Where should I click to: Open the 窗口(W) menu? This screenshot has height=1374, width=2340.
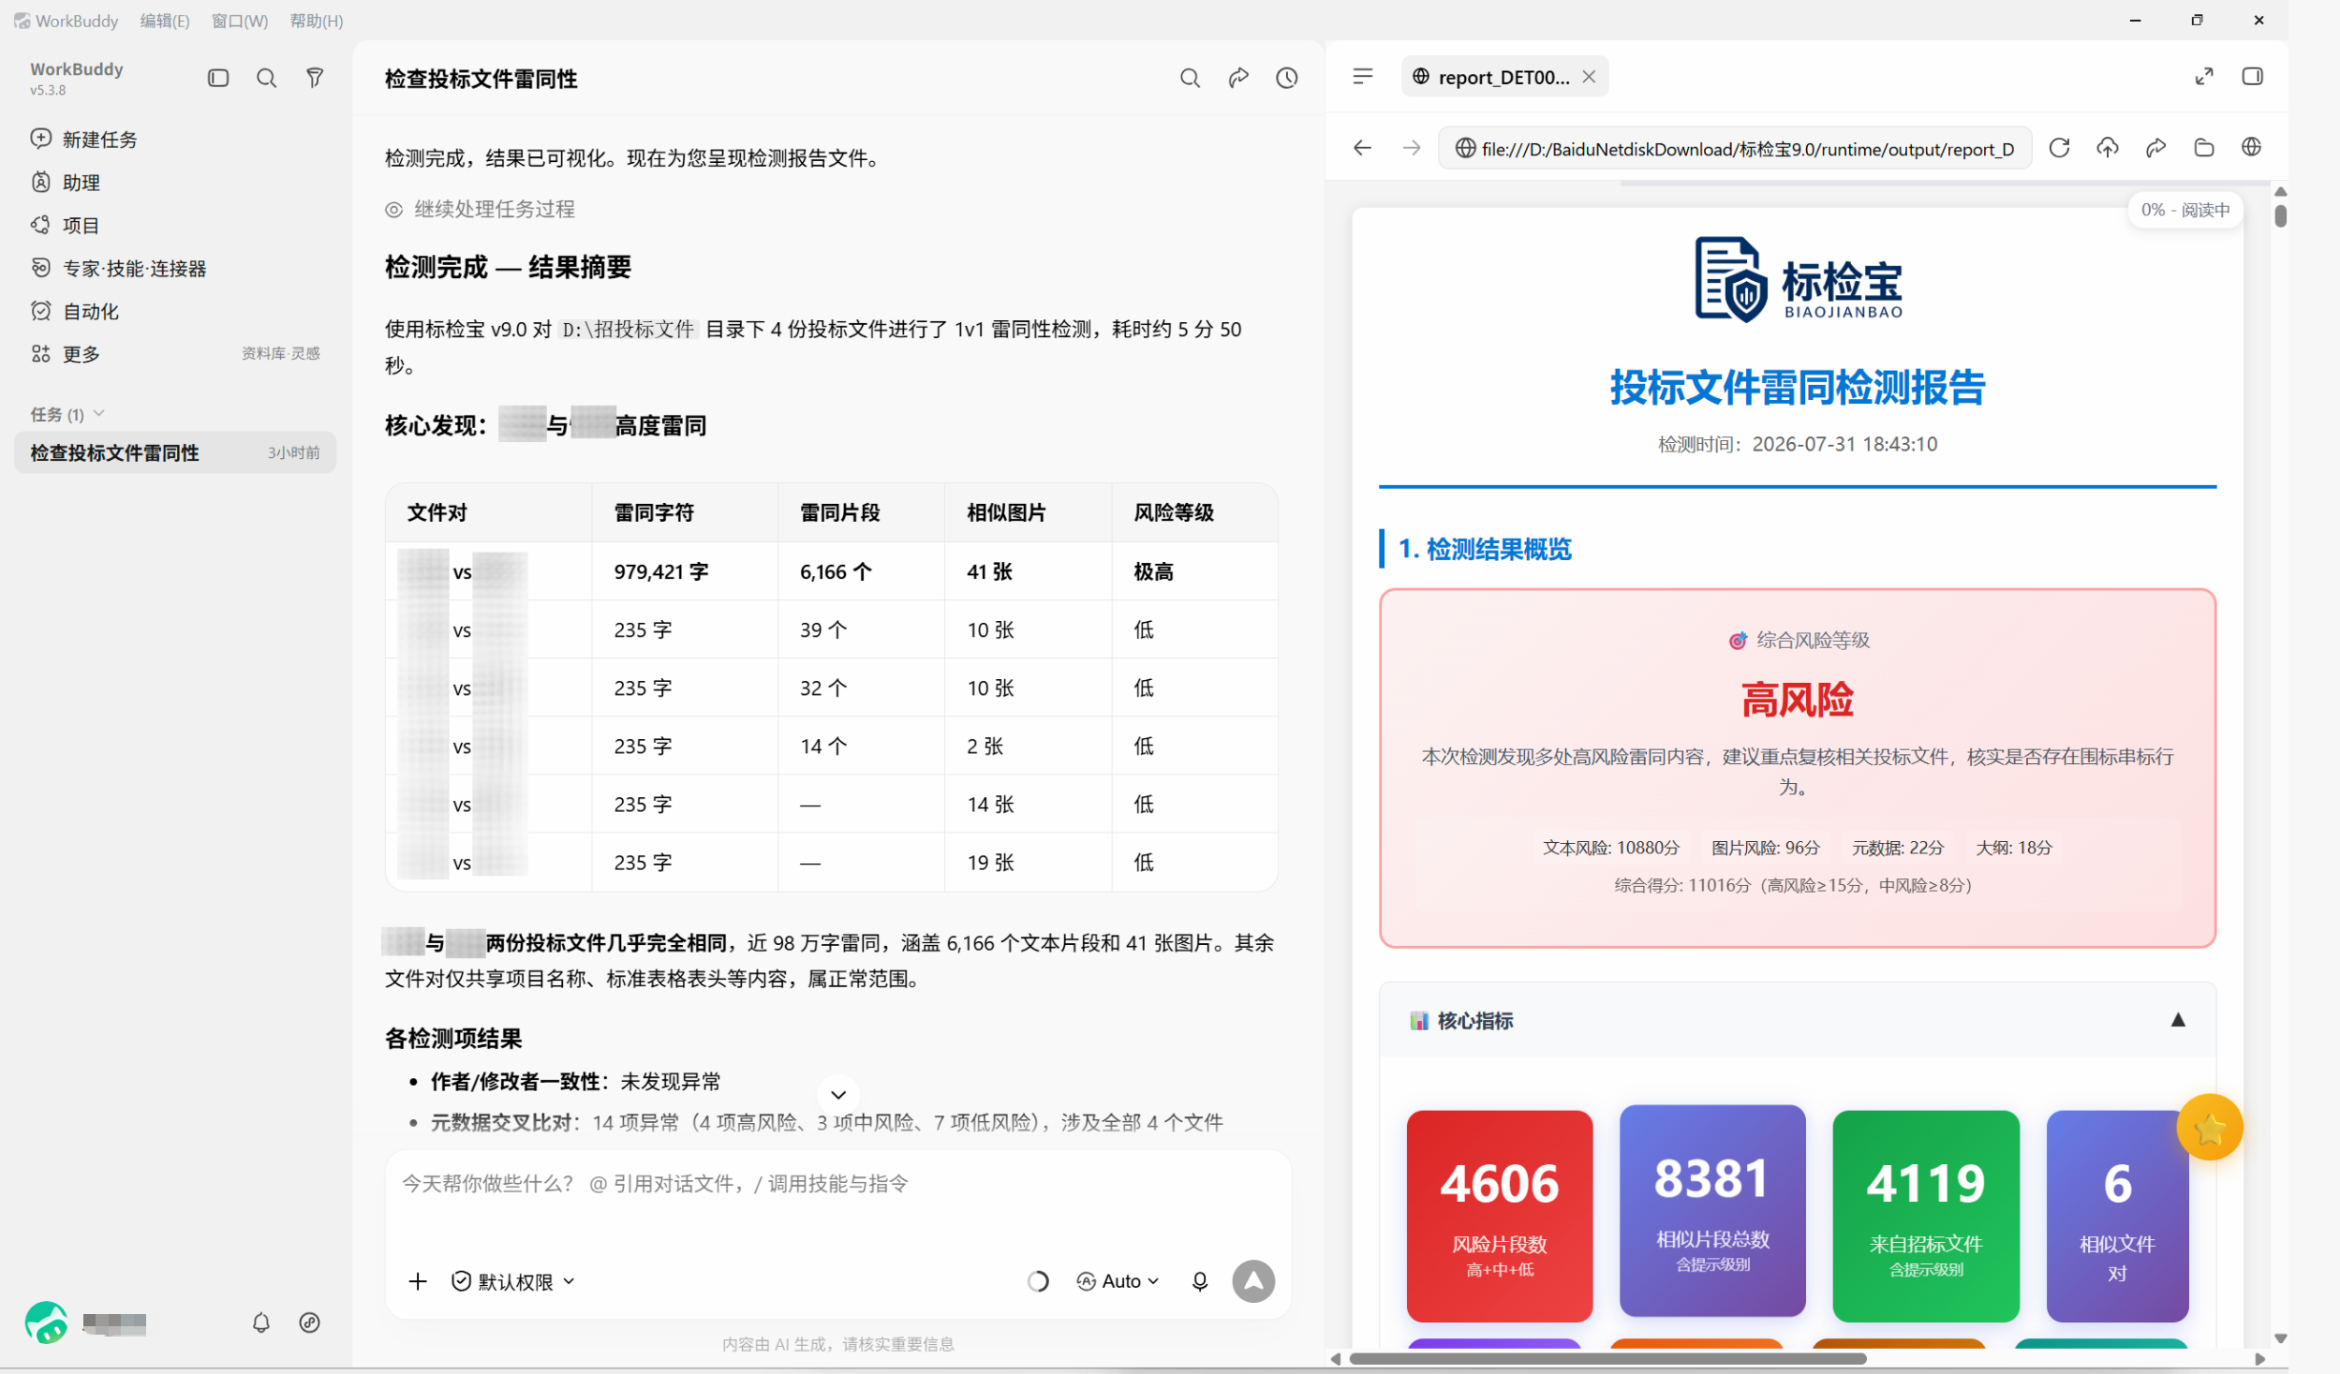[240, 21]
